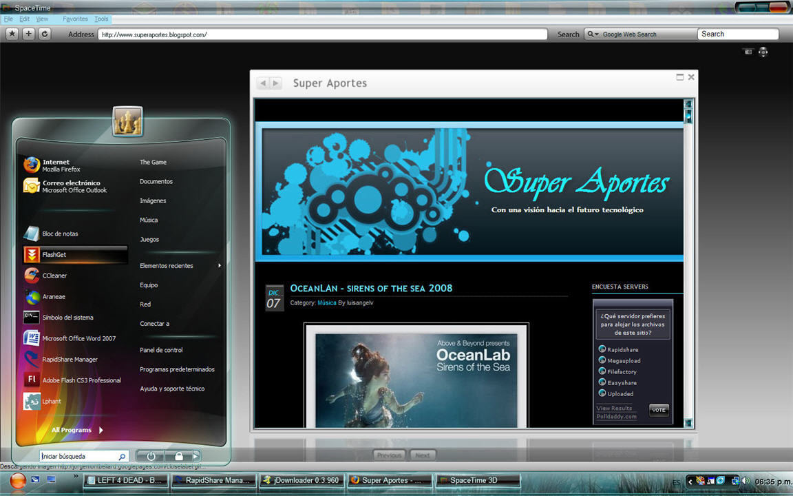Select the Rapidshare poll option
Viewport: 793px width, 496px height.
602,349
